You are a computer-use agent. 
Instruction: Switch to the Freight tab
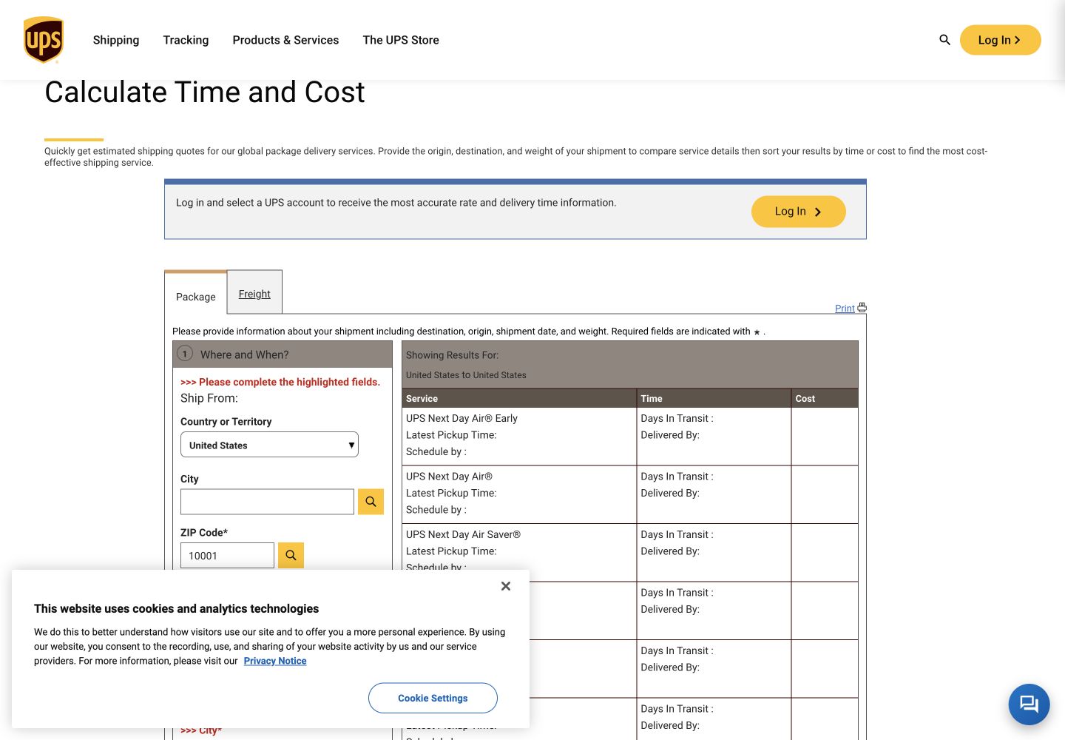point(254,294)
